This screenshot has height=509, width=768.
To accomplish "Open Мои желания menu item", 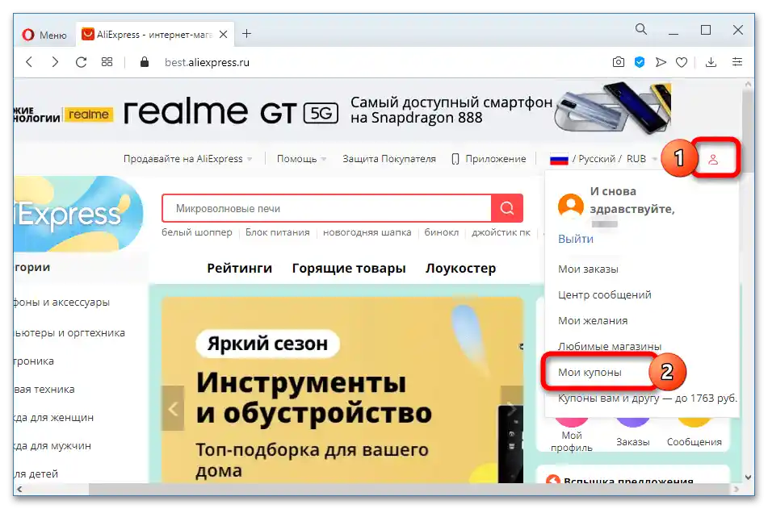I will point(593,320).
